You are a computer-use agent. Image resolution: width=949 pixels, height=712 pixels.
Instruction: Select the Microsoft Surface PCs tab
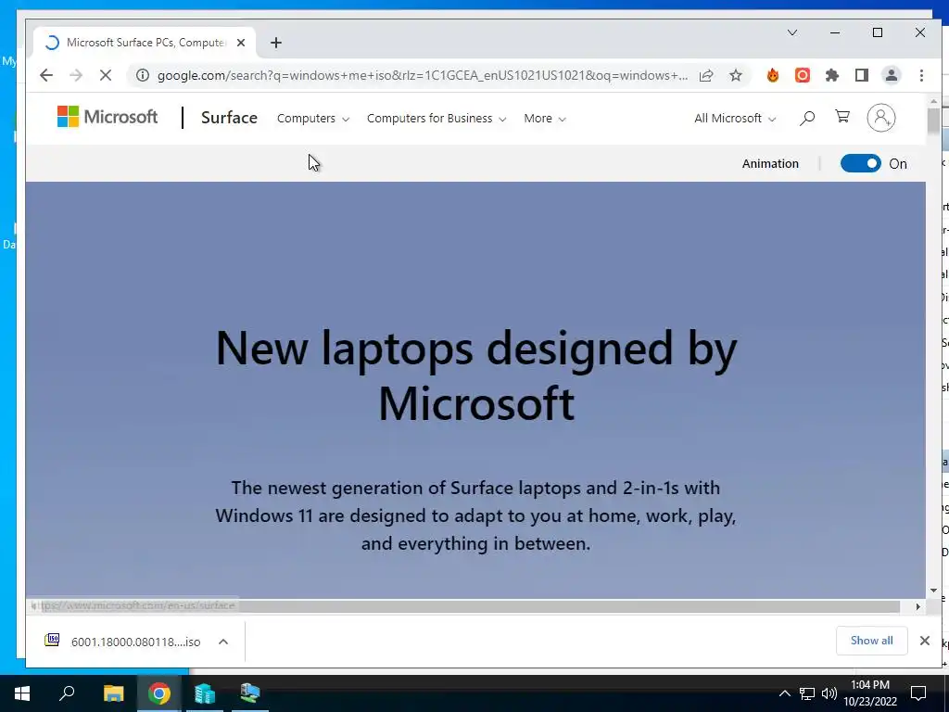(x=146, y=43)
